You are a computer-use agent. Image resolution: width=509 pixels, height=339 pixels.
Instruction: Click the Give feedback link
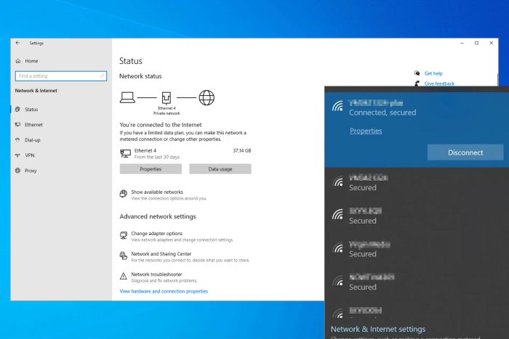[439, 83]
